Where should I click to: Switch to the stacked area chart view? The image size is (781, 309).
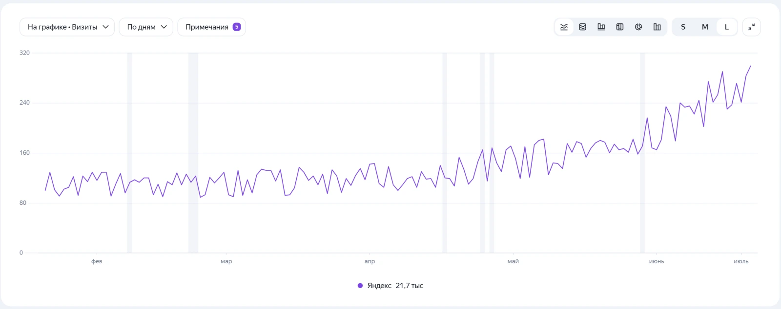point(582,27)
